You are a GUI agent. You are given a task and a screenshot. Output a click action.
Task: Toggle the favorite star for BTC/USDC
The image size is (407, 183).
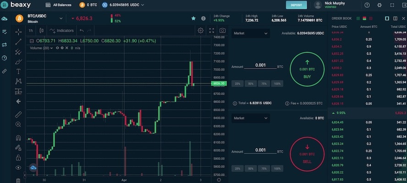pyautogui.click(x=193, y=19)
